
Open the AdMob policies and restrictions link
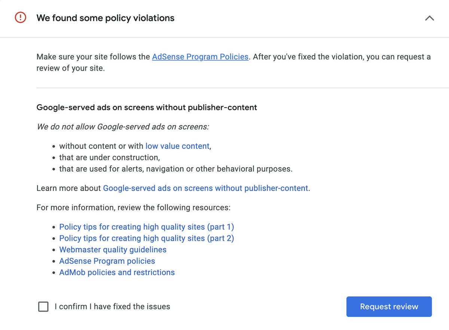117,272
